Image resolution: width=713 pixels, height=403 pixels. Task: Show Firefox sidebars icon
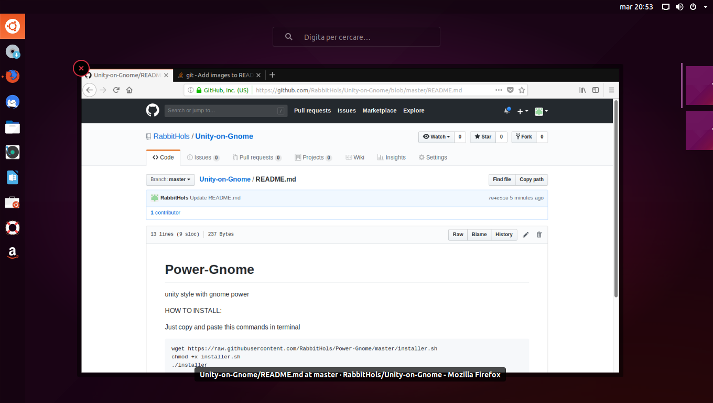596,90
